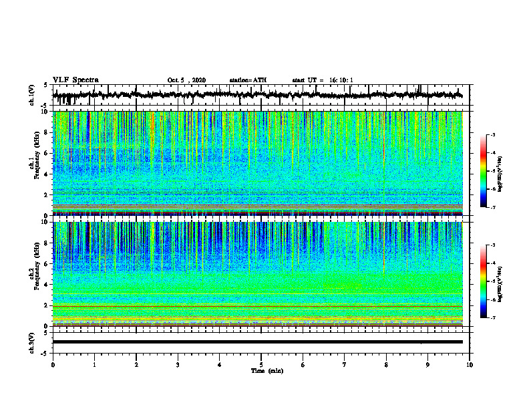Click the ch.2 color bar 'log(PSD)' label
The image size is (529, 409).
(x=500, y=284)
